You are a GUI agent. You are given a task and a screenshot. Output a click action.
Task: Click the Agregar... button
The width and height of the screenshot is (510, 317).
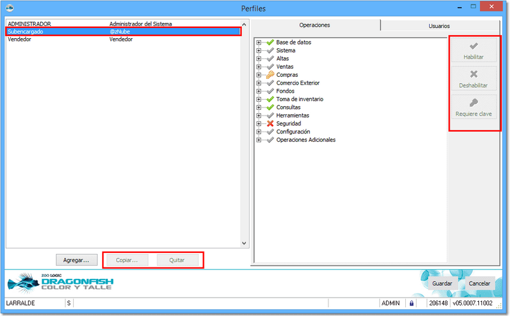point(76,260)
